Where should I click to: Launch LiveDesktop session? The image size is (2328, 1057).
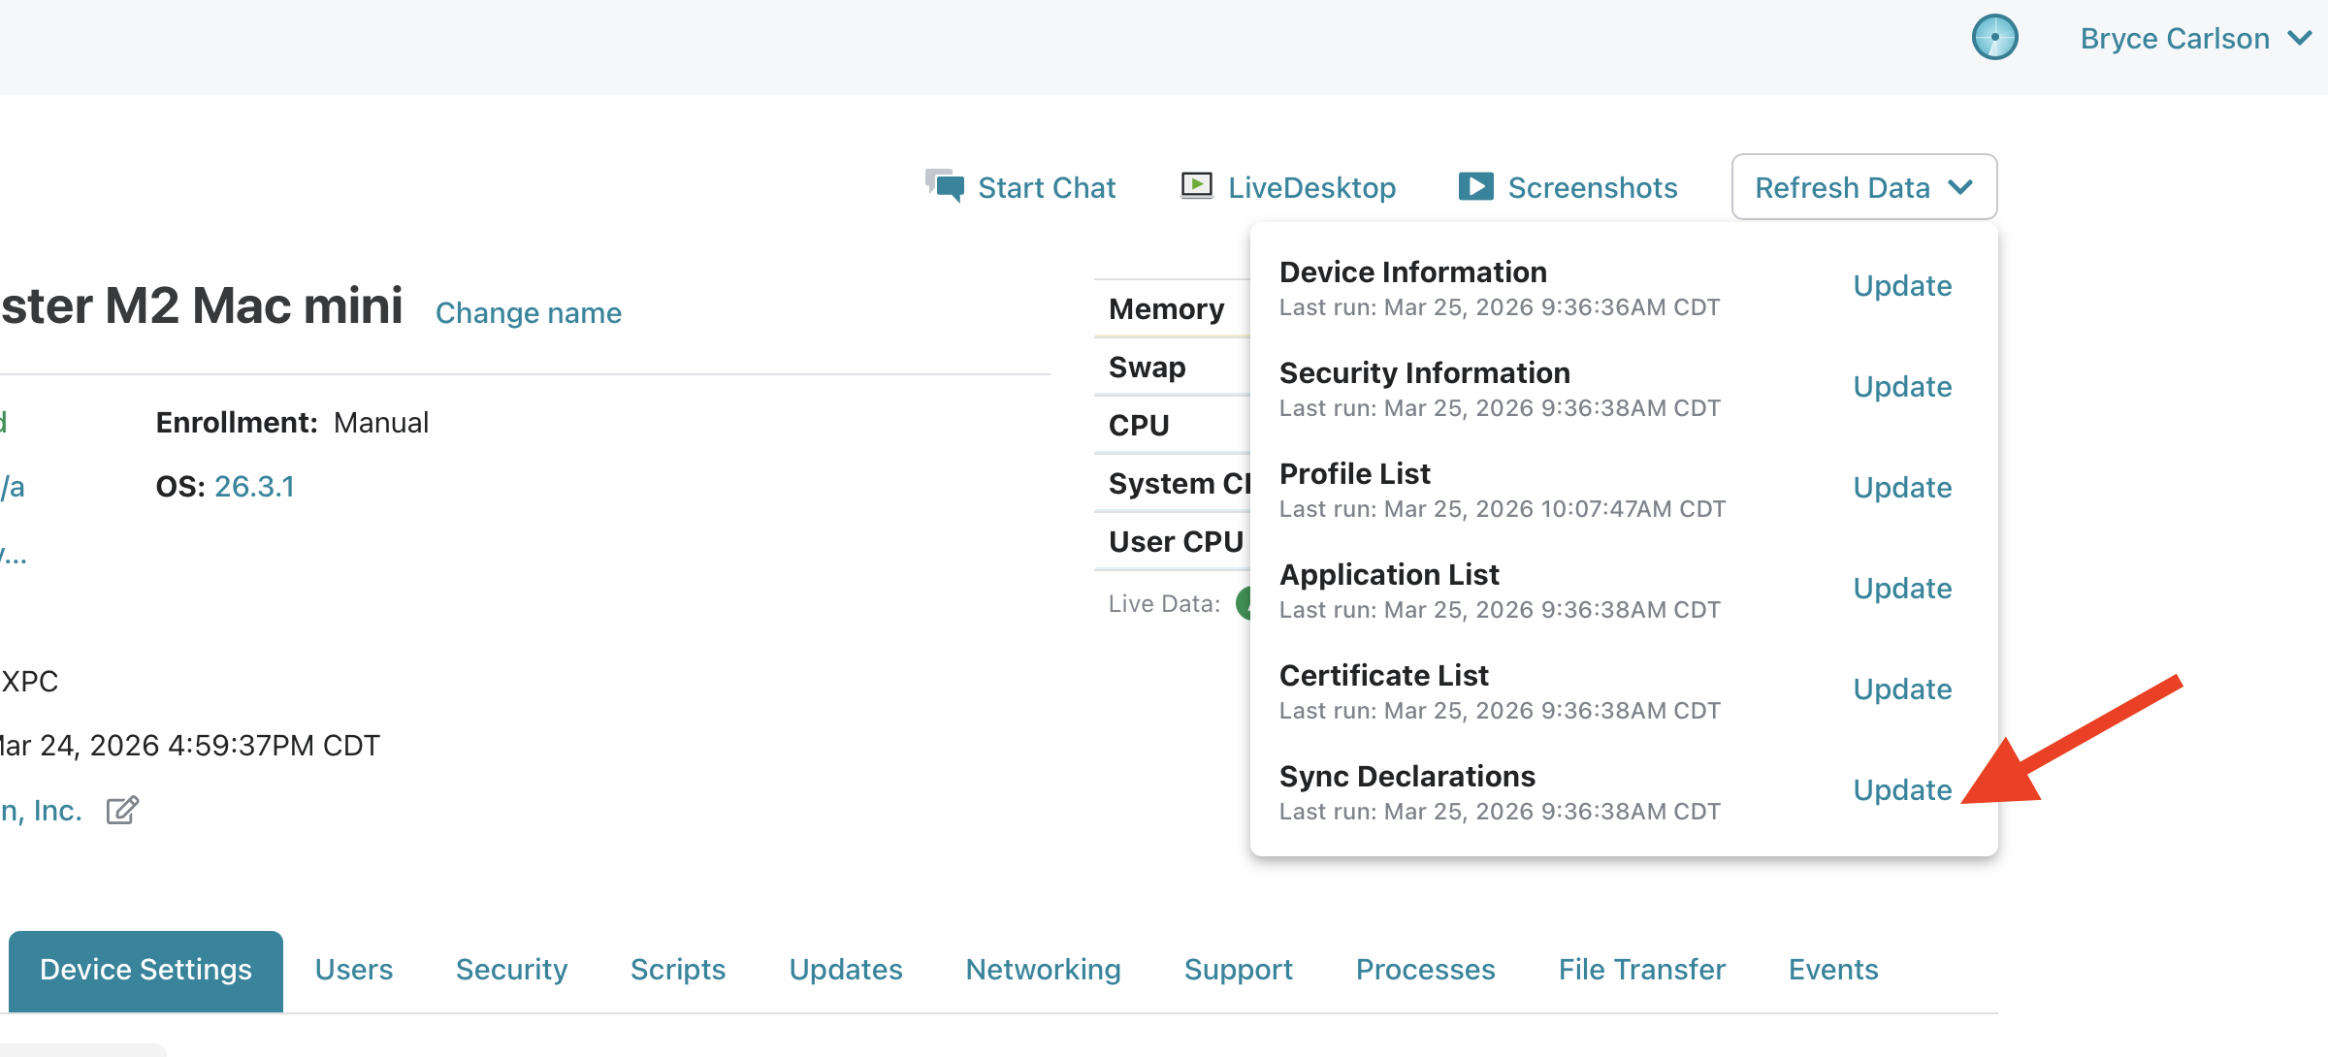pos(1311,187)
